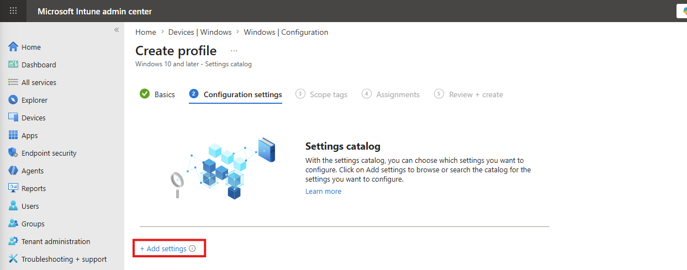The width and height of the screenshot is (687, 270).
Task: Open the Create profile ellipsis menu
Action: [x=234, y=50]
